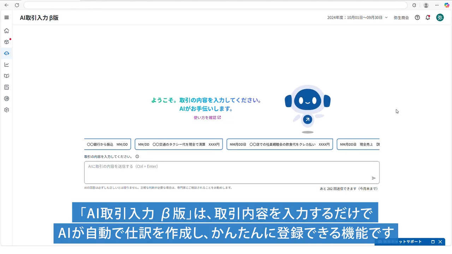Open the 弥 user avatar menu
Screen dimensions: 452x254
point(440,18)
